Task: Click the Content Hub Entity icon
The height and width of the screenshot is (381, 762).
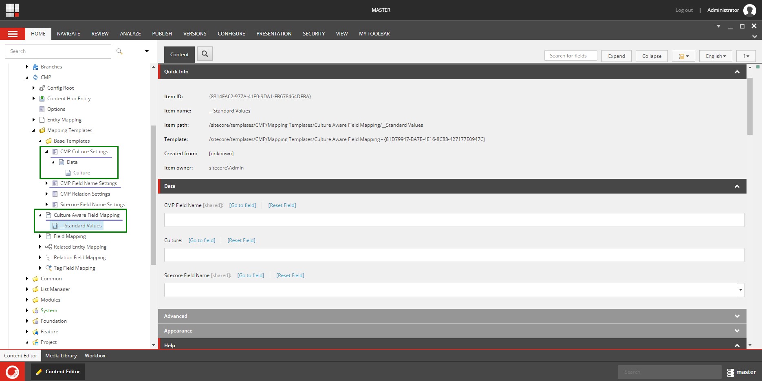Action: (x=42, y=99)
